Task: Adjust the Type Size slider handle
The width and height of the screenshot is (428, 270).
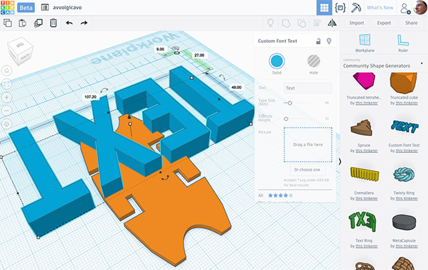Action: click(289, 103)
